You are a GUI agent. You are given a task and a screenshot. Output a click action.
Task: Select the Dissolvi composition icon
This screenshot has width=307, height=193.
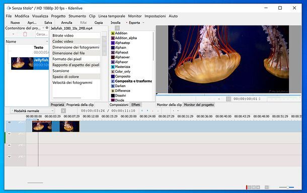[x=113, y=95]
